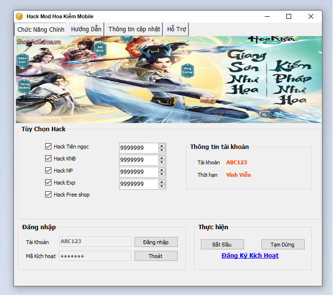Toggle the Hack KNB checkbox
333x296 pixels.
[x=48, y=159]
